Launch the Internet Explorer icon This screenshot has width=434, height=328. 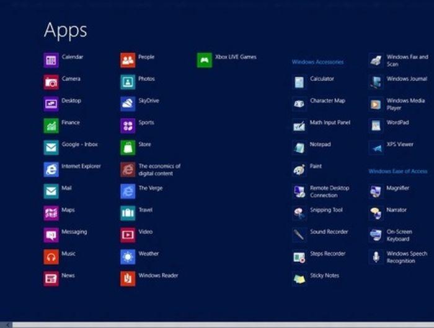pyautogui.click(x=51, y=170)
